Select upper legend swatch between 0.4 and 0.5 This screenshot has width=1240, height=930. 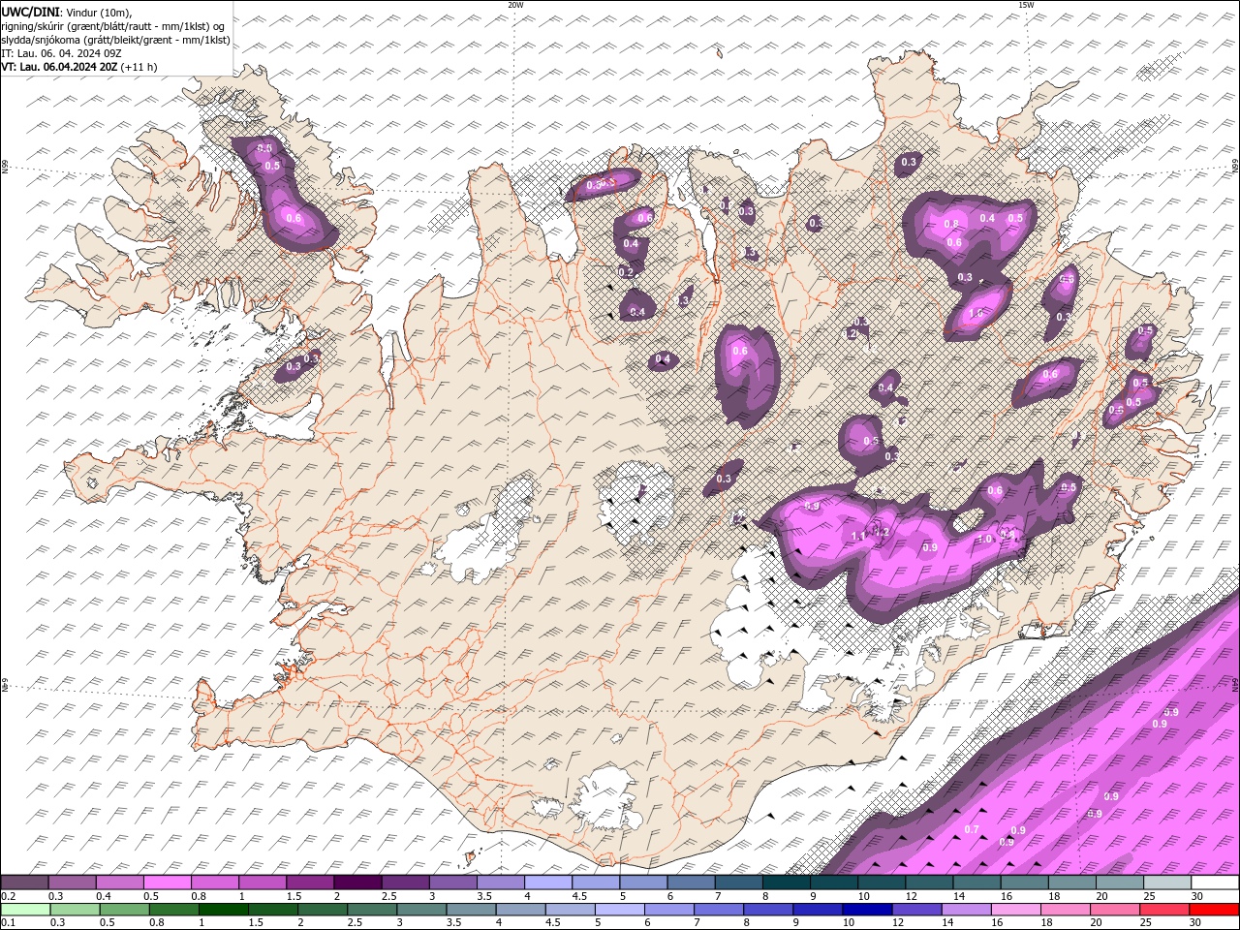click(x=120, y=883)
